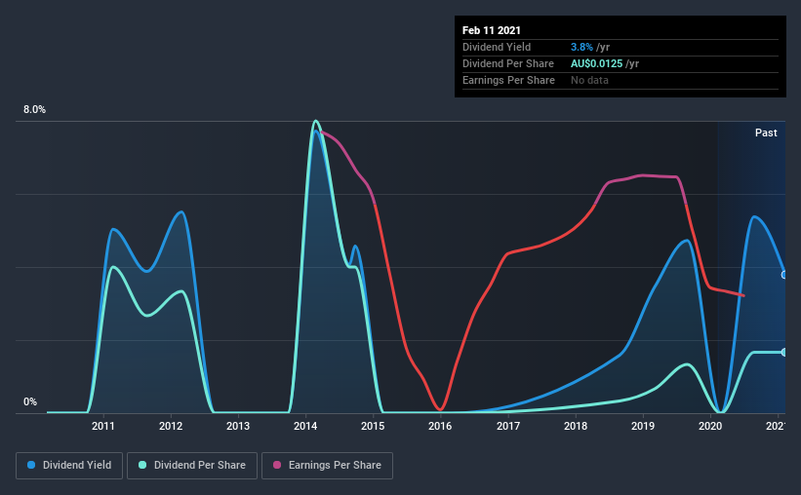Click the 8.0% y-axis label
Image resolution: width=801 pixels, height=495 pixels.
point(35,110)
